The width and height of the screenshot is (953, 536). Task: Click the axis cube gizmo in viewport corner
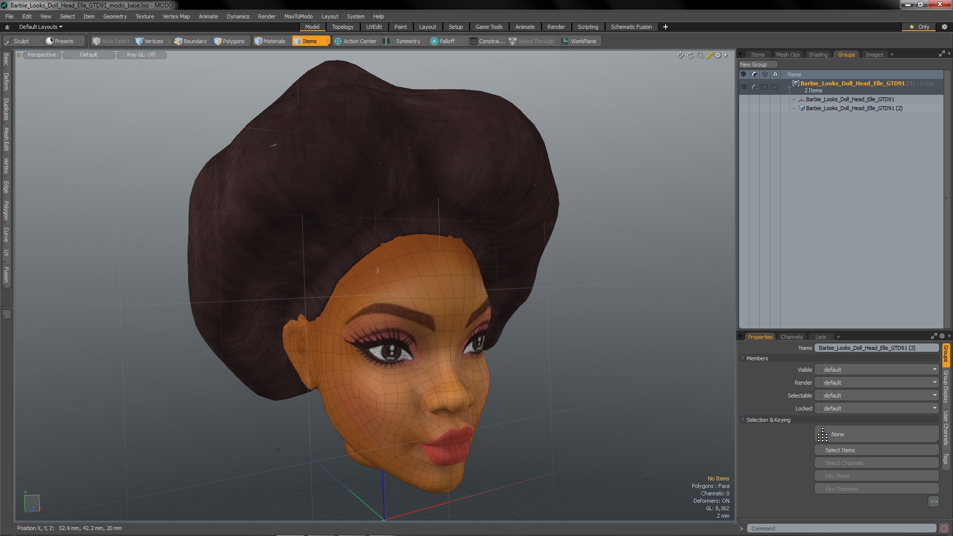point(32,502)
